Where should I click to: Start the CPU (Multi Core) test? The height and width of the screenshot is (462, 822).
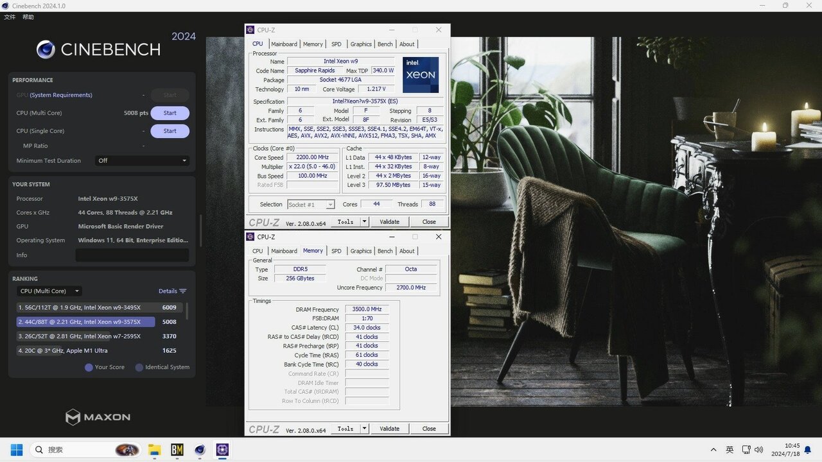click(x=170, y=113)
